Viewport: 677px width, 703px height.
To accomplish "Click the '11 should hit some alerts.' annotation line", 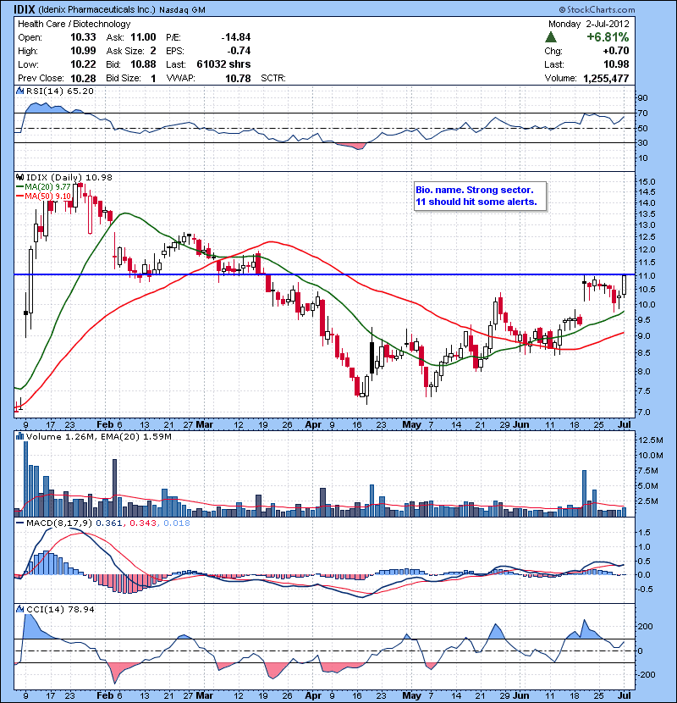I will 476,202.
